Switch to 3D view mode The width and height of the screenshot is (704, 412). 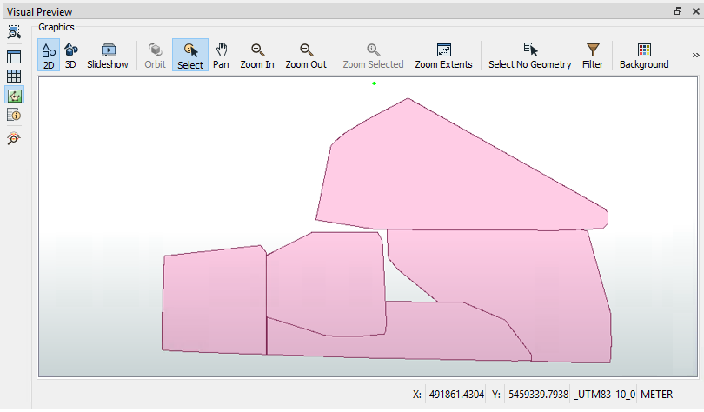(x=70, y=56)
